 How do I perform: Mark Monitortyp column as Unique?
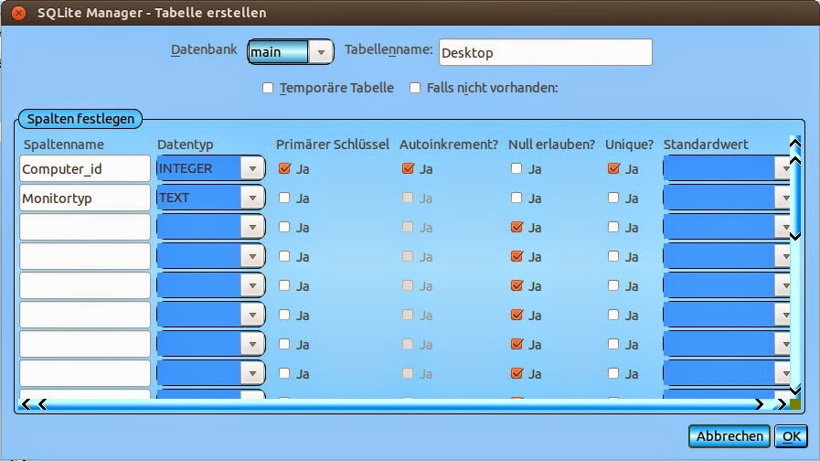[x=613, y=198]
